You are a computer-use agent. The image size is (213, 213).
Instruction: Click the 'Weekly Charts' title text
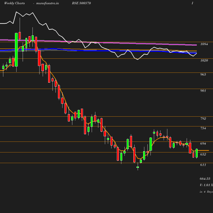[x=14, y=3]
